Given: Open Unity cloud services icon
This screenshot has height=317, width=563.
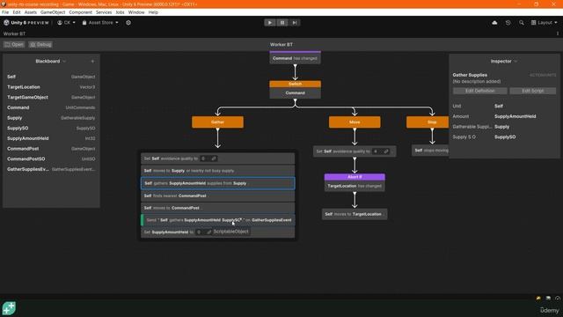Looking at the screenshot, I should (x=494, y=23).
